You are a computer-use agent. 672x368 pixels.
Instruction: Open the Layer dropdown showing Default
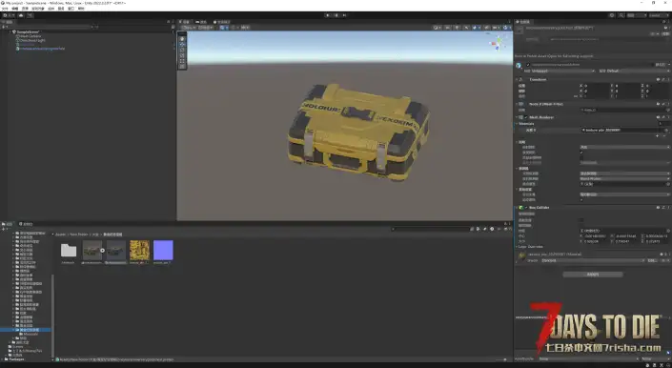[x=638, y=72]
